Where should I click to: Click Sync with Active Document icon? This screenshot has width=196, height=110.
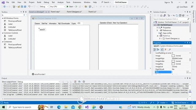174,16
